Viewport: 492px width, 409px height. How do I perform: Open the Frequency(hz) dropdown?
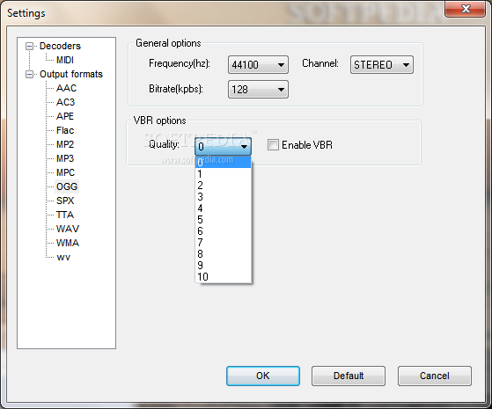pyautogui.click(x=258, y=65)
